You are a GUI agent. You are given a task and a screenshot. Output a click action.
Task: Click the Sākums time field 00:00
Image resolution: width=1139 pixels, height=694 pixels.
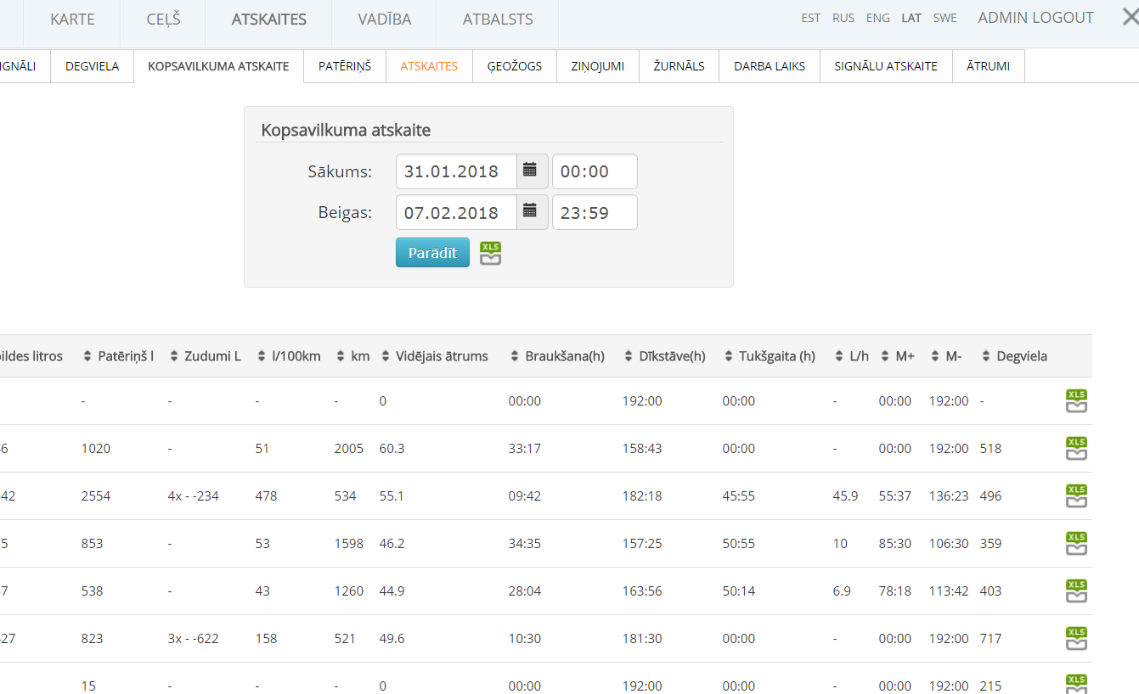595,171
